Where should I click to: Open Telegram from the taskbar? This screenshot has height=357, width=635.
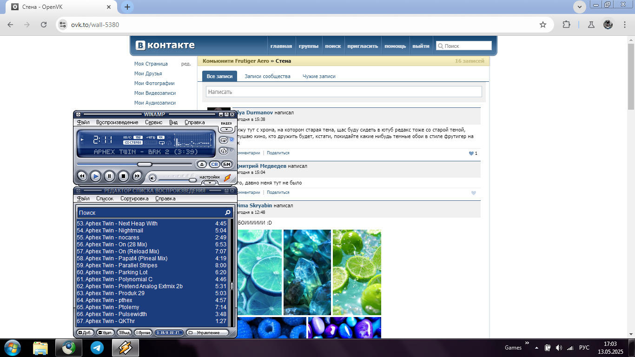pos(97,348)
